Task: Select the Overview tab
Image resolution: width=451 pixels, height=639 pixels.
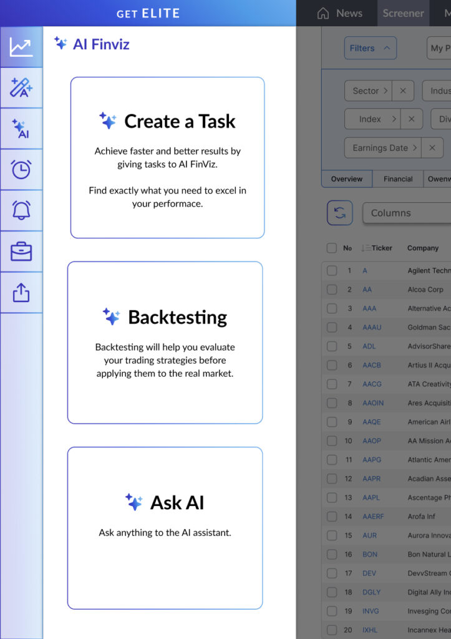Action: coord(347,179)
